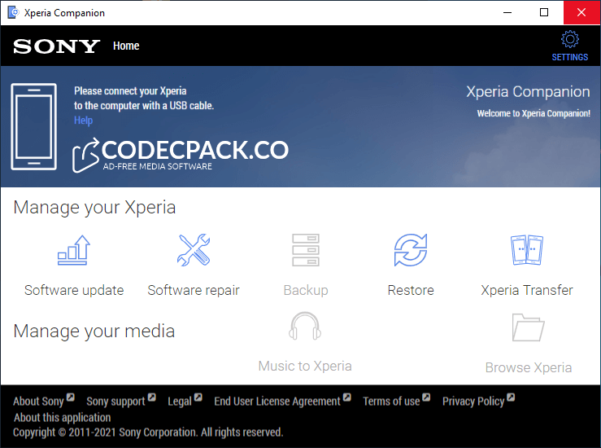Click the external-link icon beside Sony support
Viewport: 601px width, 448px height.
click(x=152, y=397)
